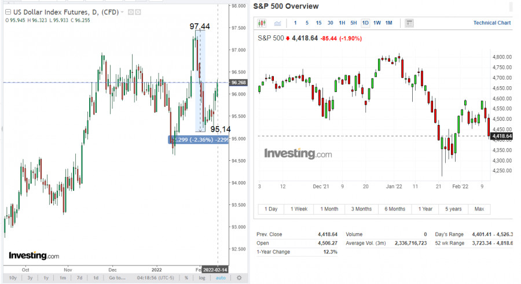Select 30 minute interval on S&P chart
This screenshot has width=521, height=284.
pyautogui.click(x=331, y=23)
